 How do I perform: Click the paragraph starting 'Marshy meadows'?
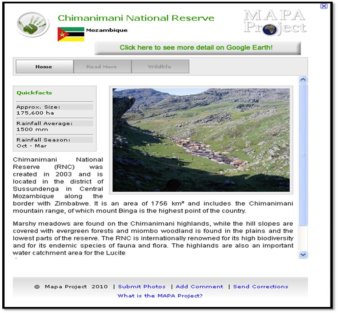pos(153,238)
